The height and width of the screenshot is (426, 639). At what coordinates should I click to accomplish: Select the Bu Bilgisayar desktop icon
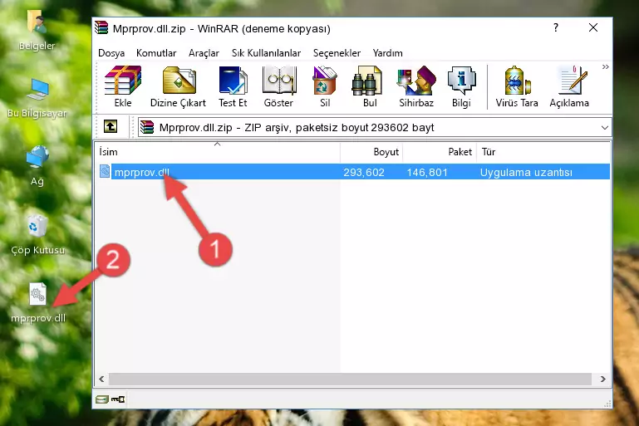click(37, 98)
